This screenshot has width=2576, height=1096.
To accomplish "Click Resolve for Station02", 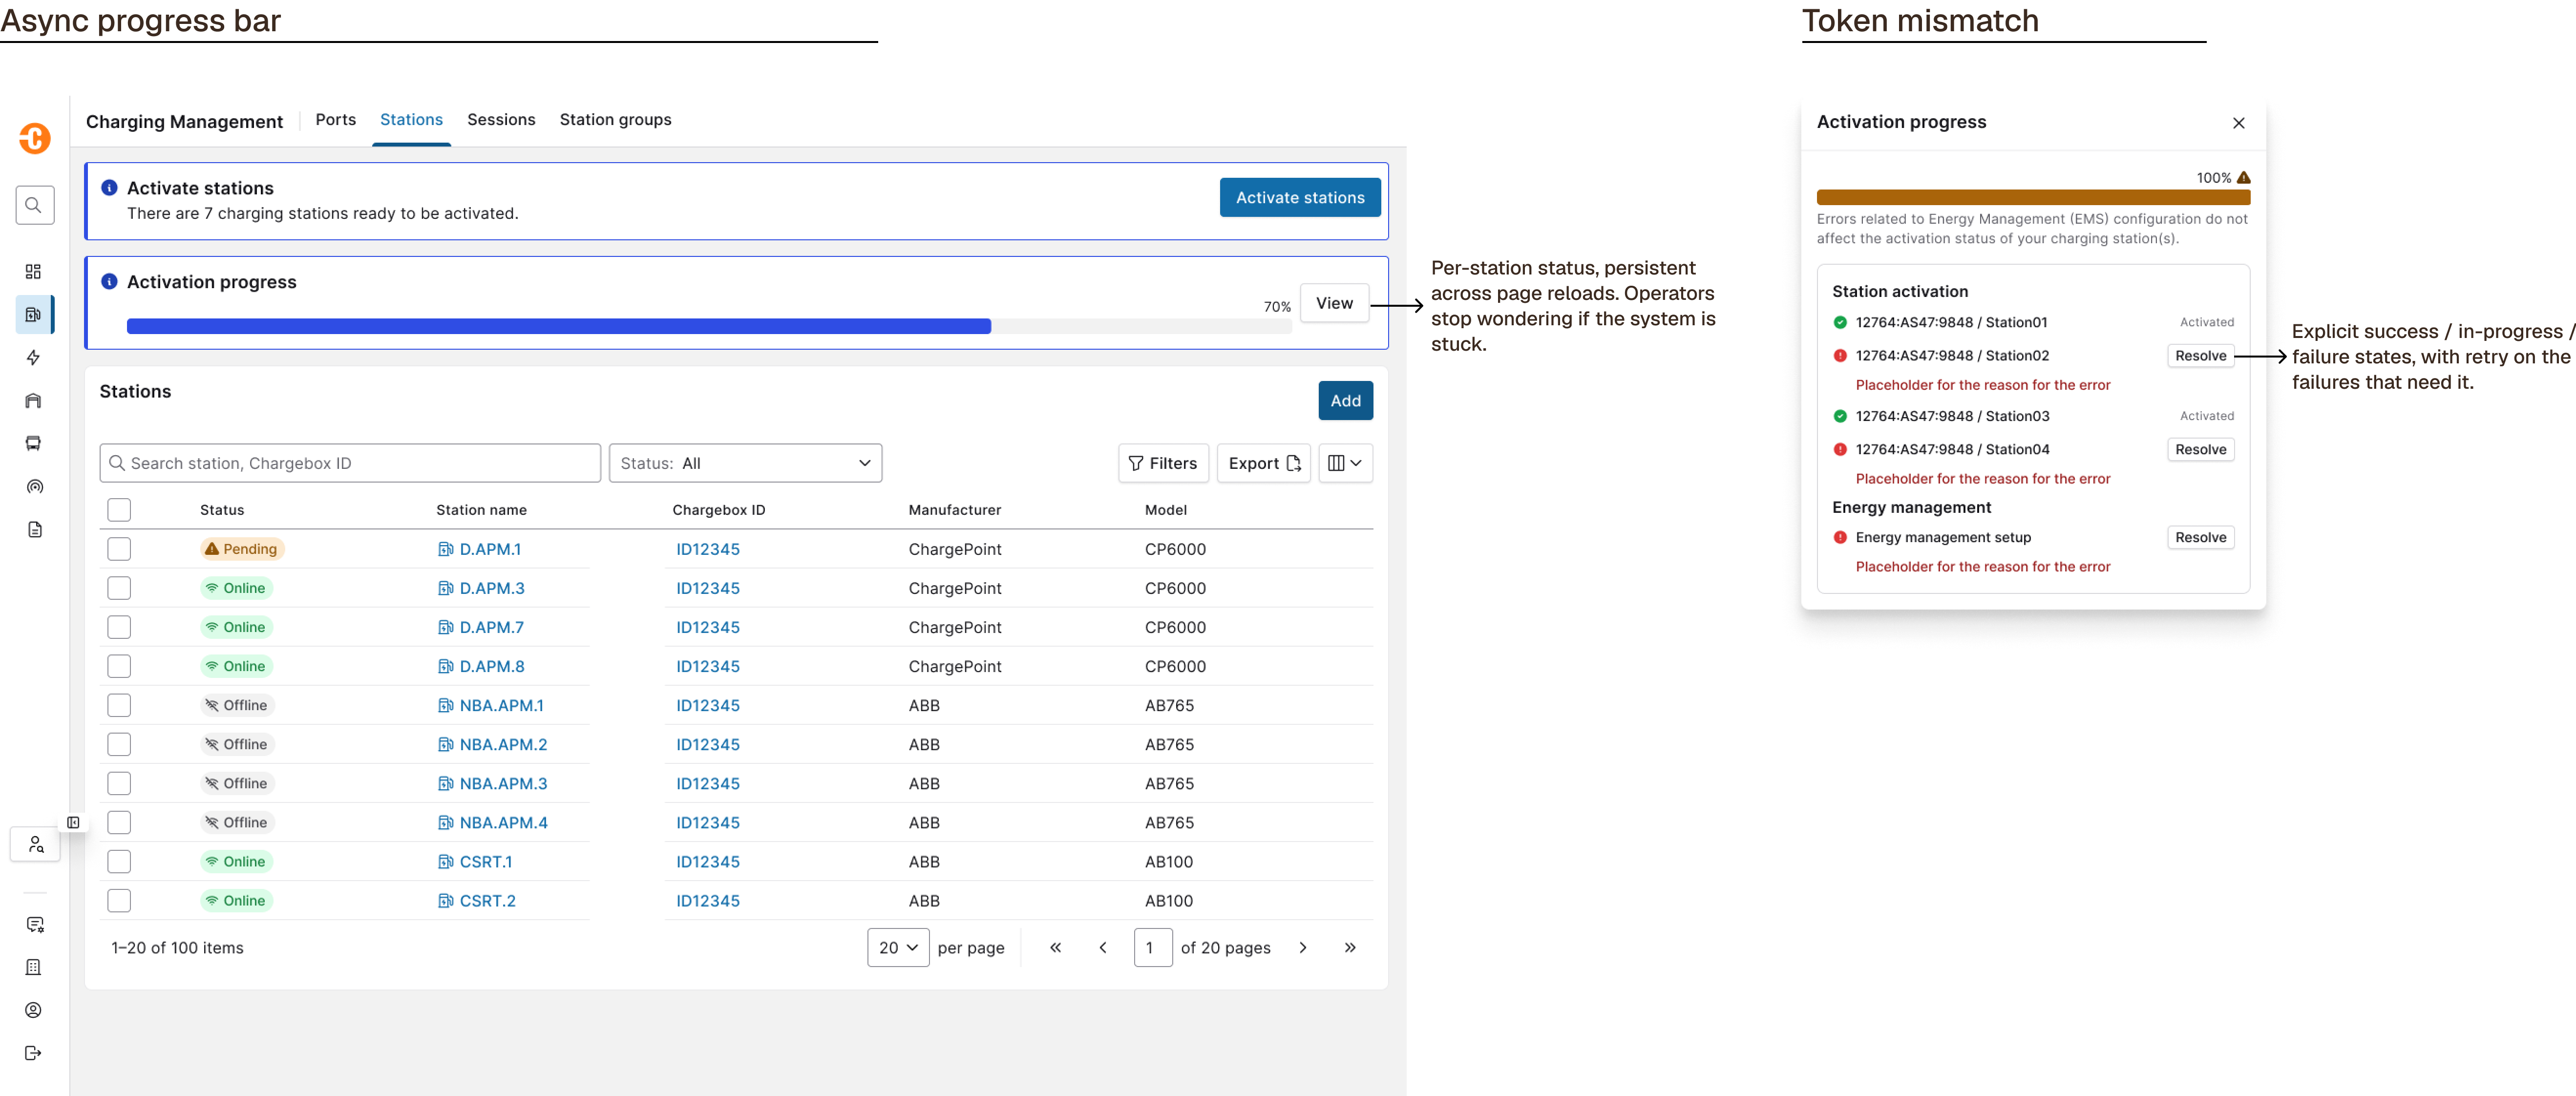I will [x=2200, y=356].
